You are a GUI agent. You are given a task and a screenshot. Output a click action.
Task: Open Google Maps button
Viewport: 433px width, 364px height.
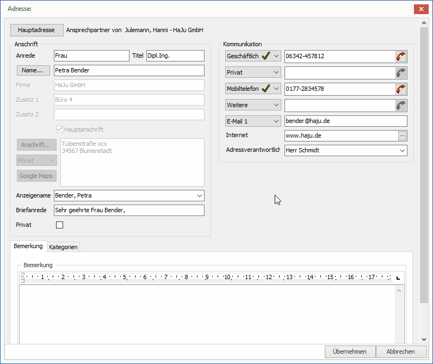pyautogui.click(x=36, y=176)
